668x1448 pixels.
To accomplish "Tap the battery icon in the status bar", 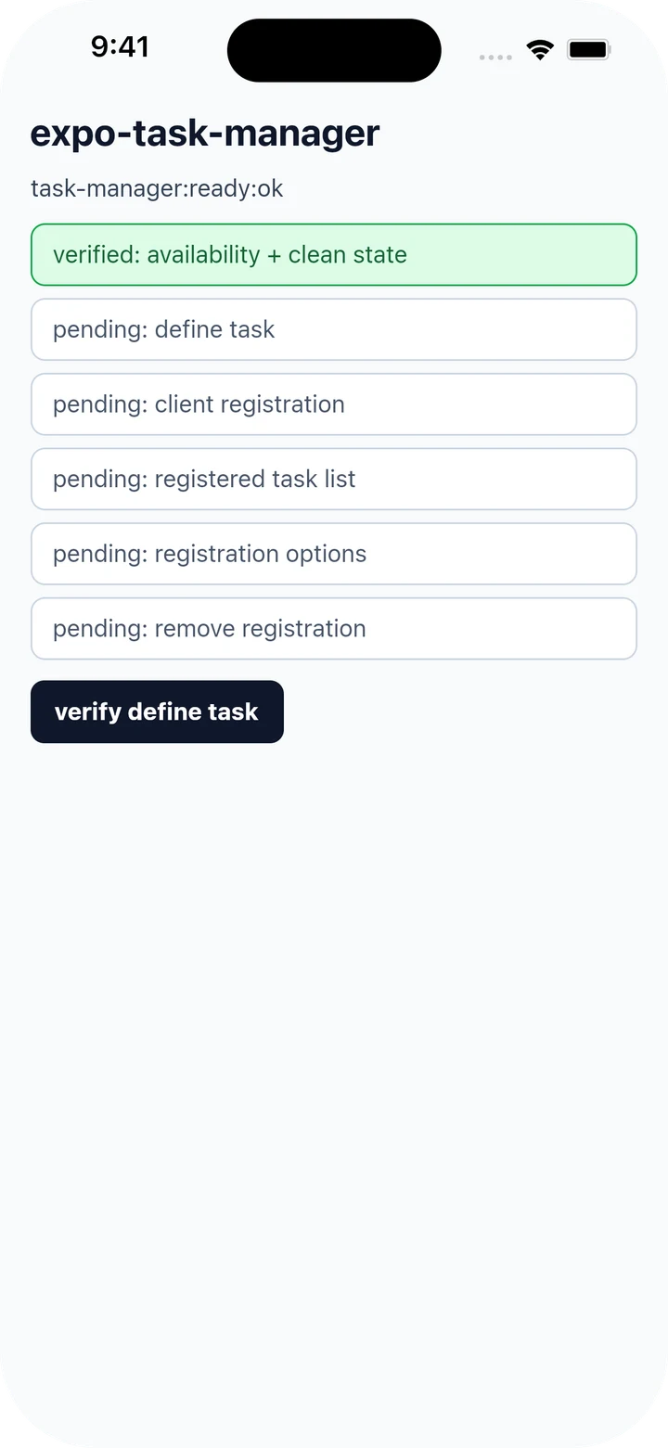I will (x=589, y=50).
